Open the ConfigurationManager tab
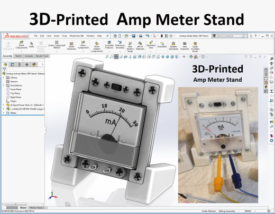The image size is (275, 214). click(20, 65)
